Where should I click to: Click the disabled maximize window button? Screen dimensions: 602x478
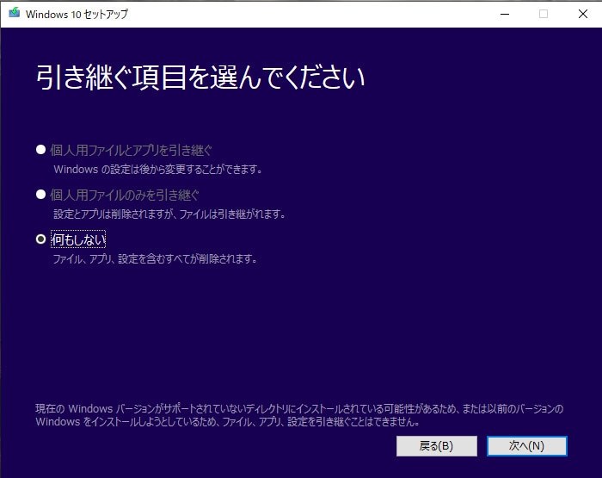[x=544, y=15]
